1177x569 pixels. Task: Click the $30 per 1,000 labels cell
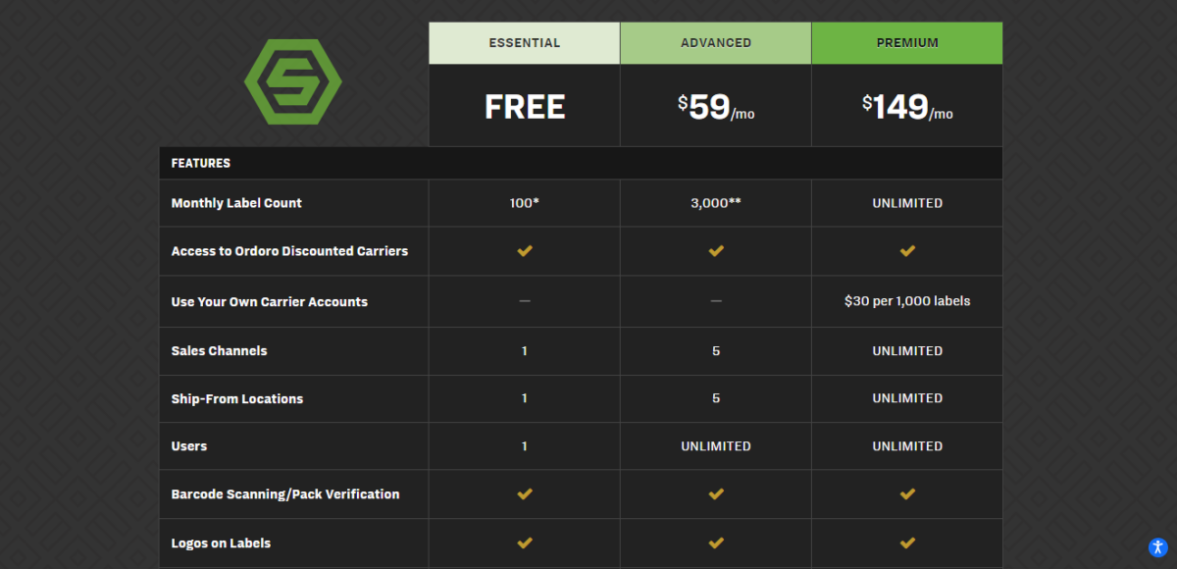[907, 301]
